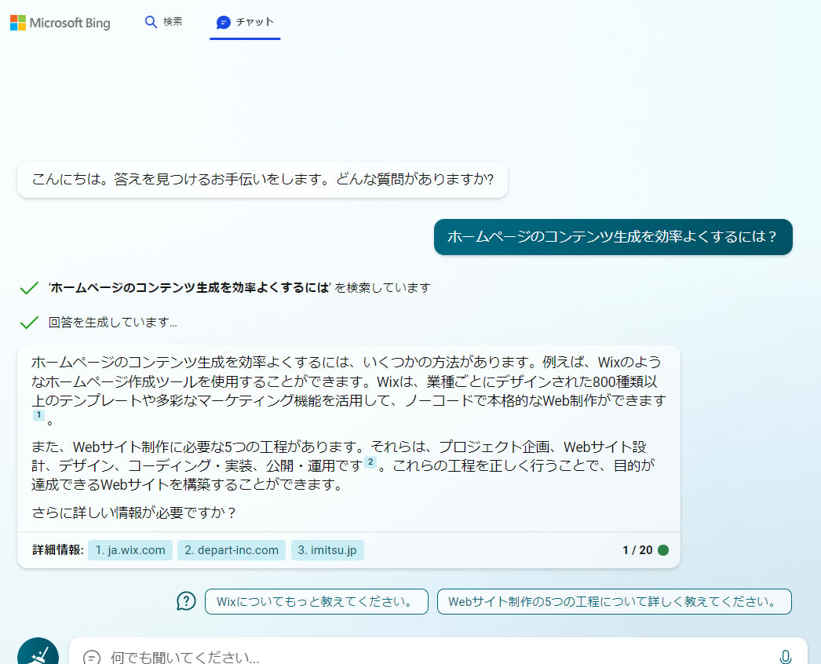
Task: Open the 2. depart-inc.com source link
Action: coord(232,550)
